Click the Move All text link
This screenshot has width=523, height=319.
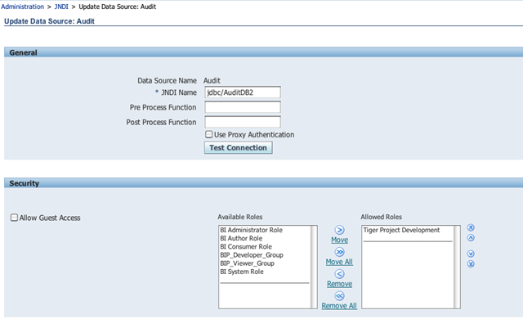(x=339, y=262)
